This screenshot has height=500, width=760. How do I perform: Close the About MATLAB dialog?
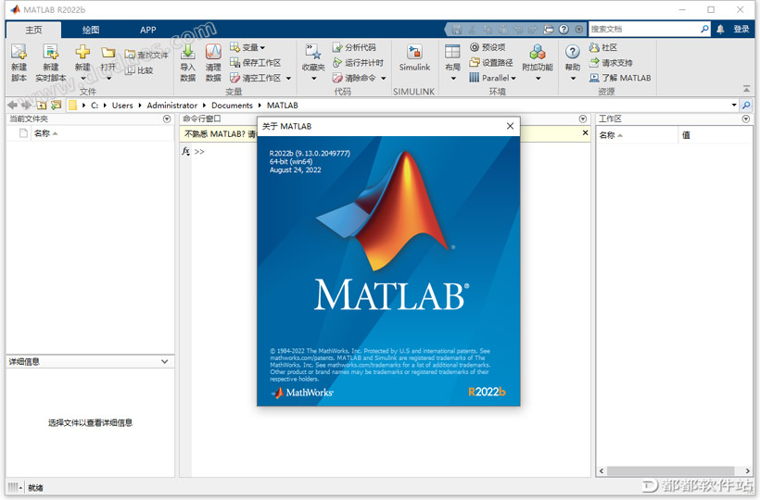coord(510,126)
